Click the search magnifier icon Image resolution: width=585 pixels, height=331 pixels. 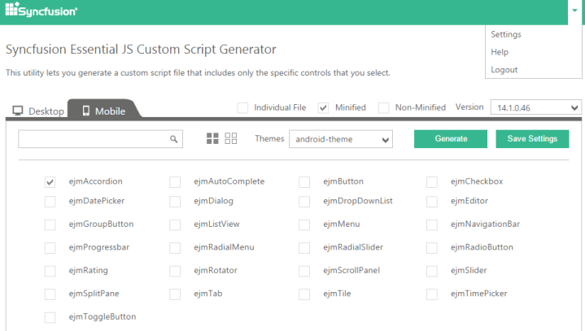point(173,139)
